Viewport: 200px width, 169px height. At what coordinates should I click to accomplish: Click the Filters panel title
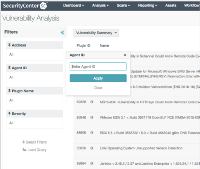tap(11, 32)
